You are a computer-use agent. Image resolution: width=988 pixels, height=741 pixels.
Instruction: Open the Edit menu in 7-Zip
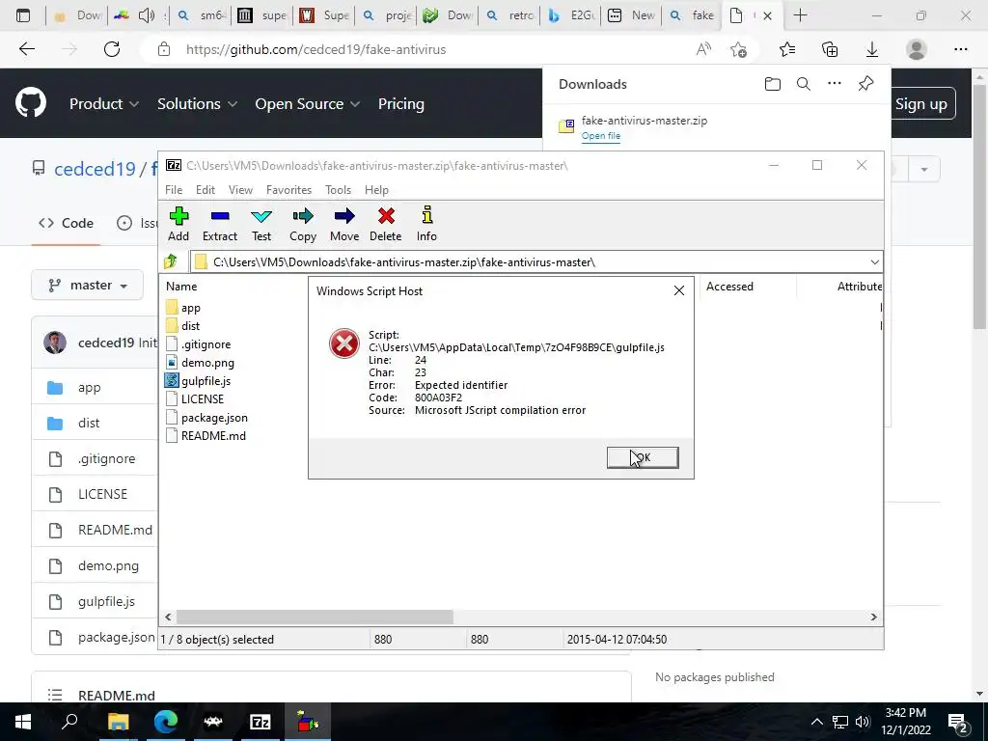tap(206, 190)
